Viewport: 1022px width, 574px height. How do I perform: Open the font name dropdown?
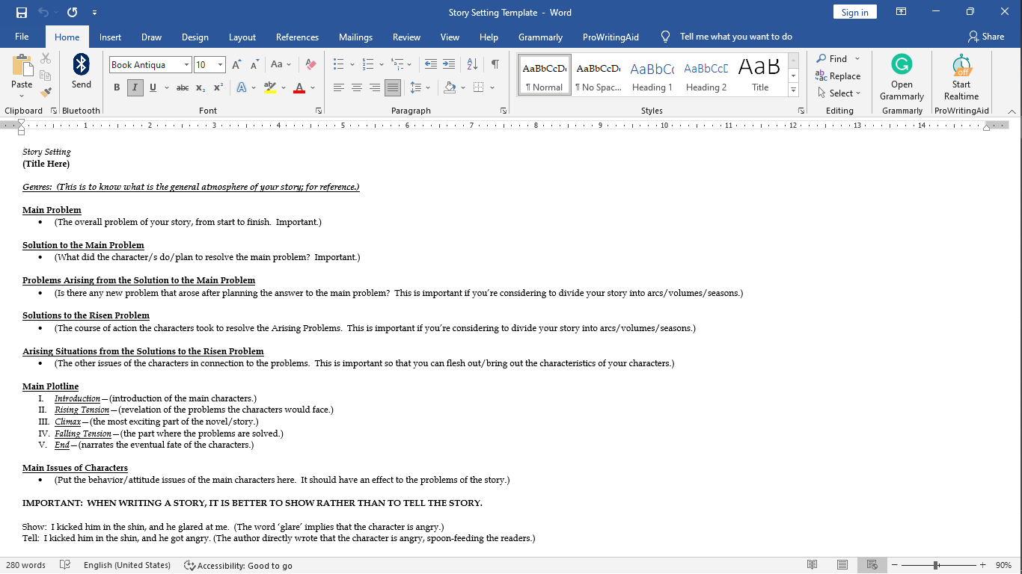[186, 65]
